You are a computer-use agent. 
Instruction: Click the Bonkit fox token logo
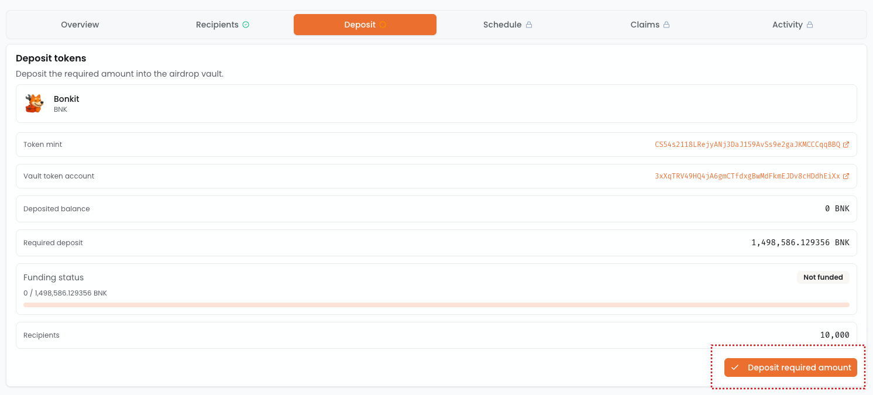[35, 104]
